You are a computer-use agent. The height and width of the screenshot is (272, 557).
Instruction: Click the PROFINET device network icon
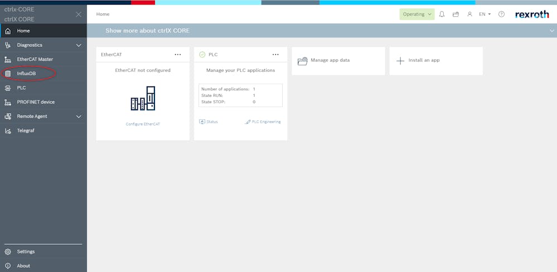click(x=8, y=102)
